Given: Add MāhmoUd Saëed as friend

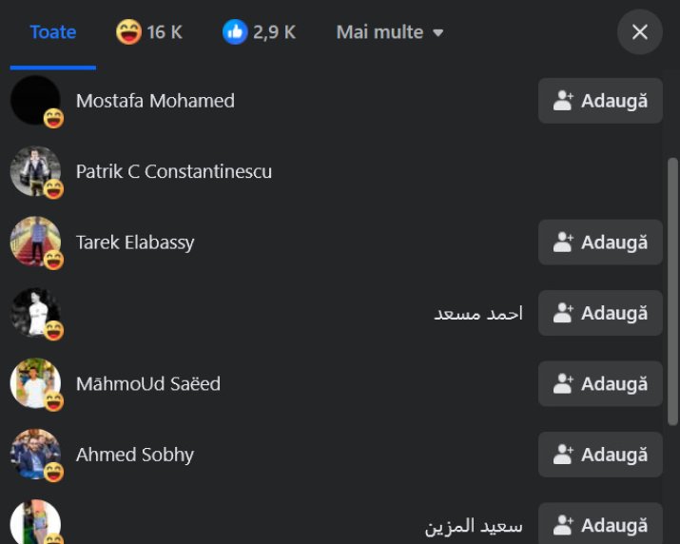Looking at the screenshot, I should [600, 383].
